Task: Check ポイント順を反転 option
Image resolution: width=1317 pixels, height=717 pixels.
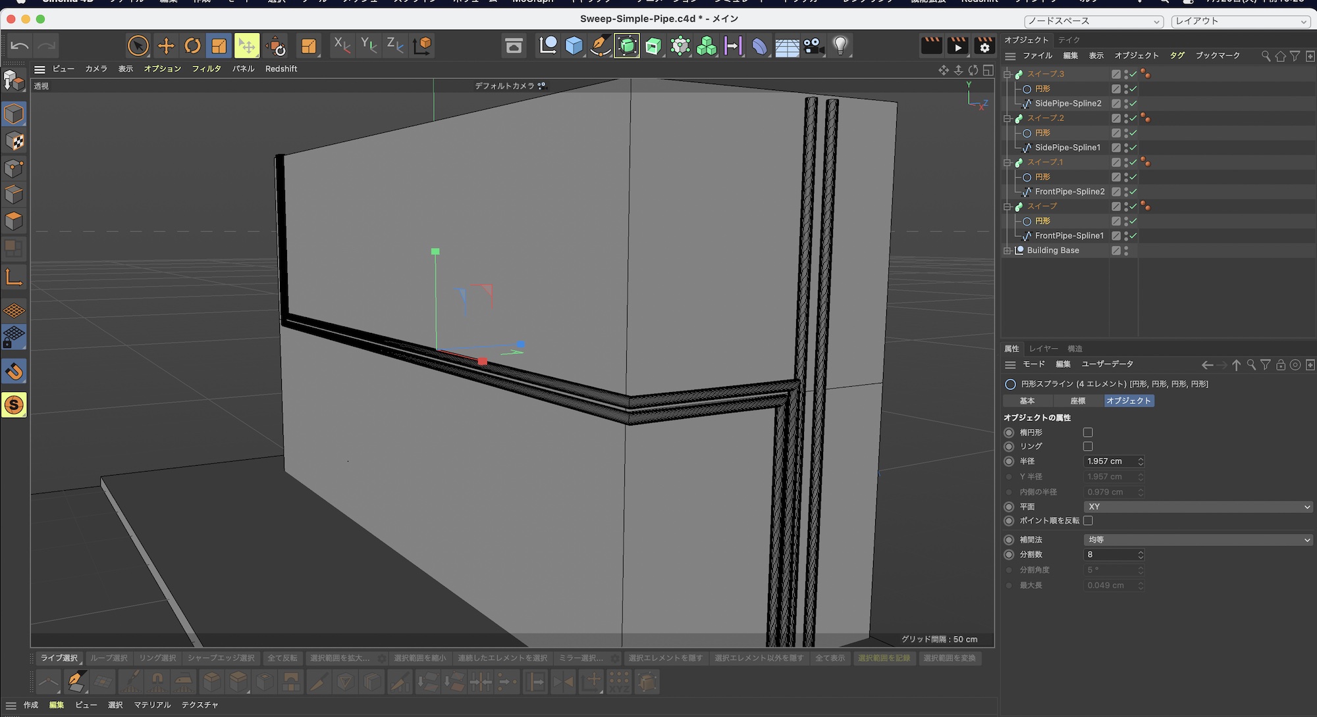Action: point(1088,521)
